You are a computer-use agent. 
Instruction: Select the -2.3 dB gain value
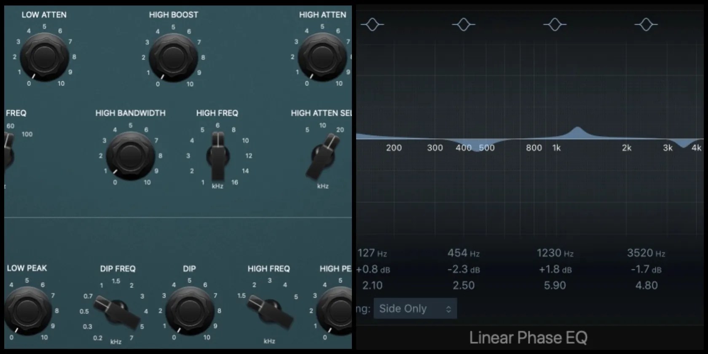(x=464, y=269)
